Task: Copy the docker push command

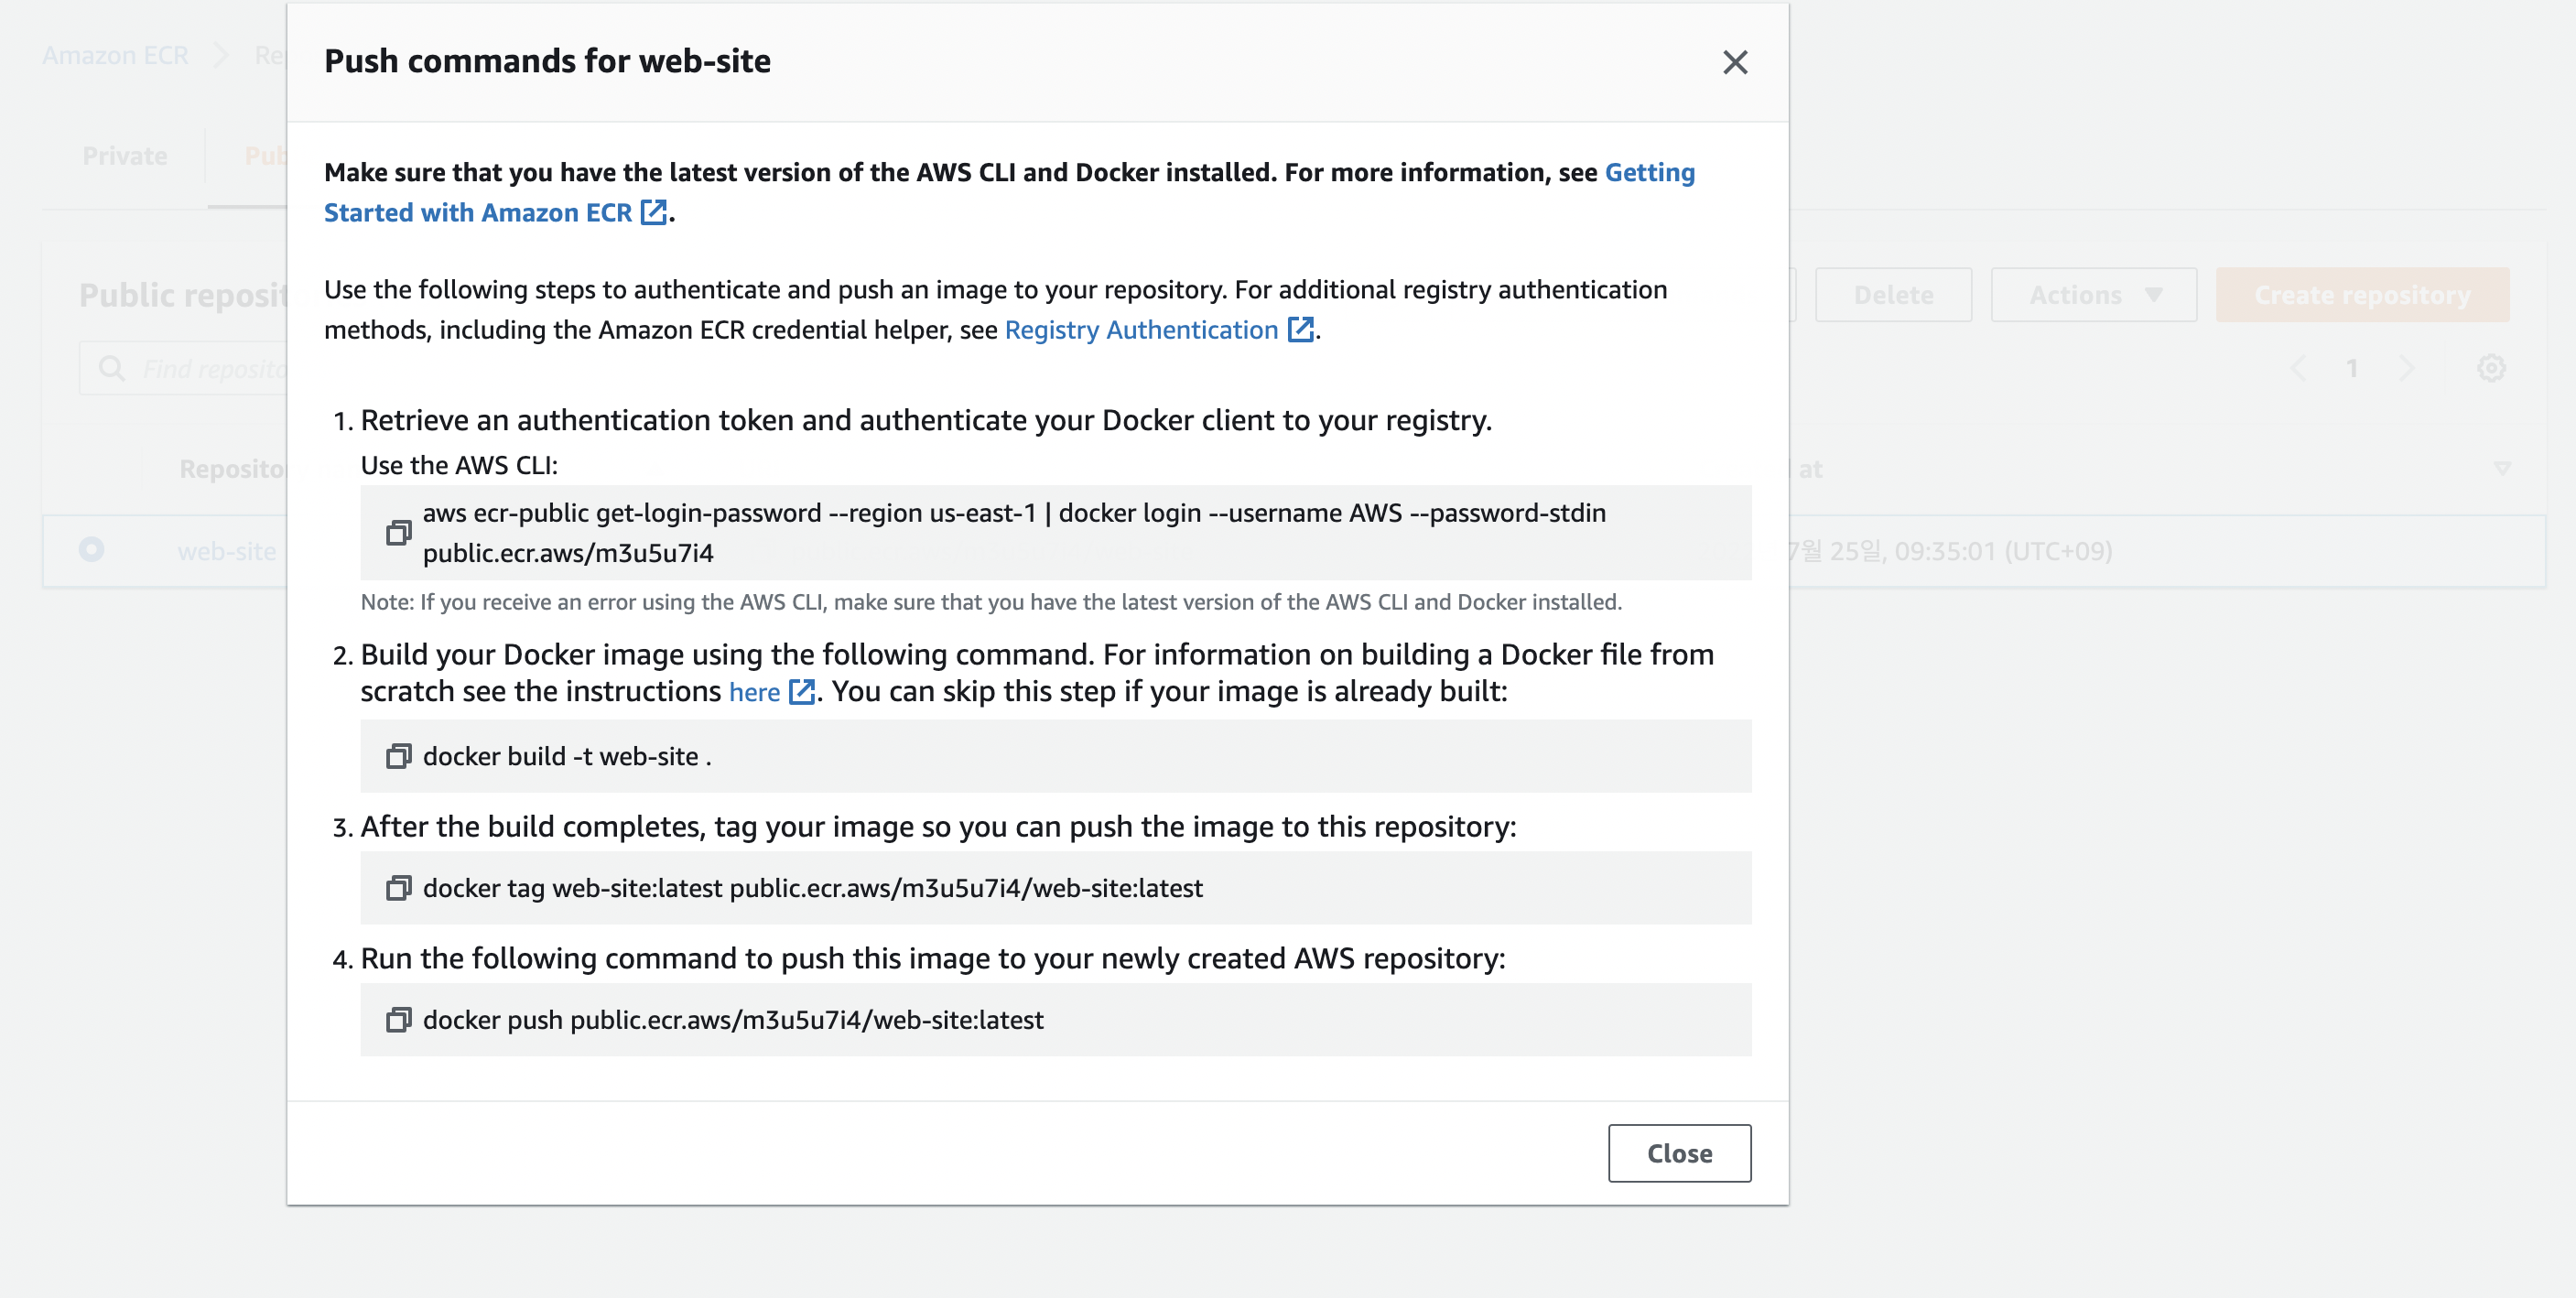Action: (398, 1020)
